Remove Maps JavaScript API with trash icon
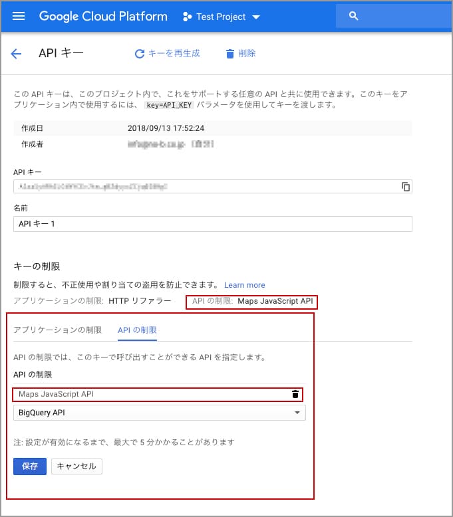The height and width of the screenshot is (517, 453). pos(295,394)
